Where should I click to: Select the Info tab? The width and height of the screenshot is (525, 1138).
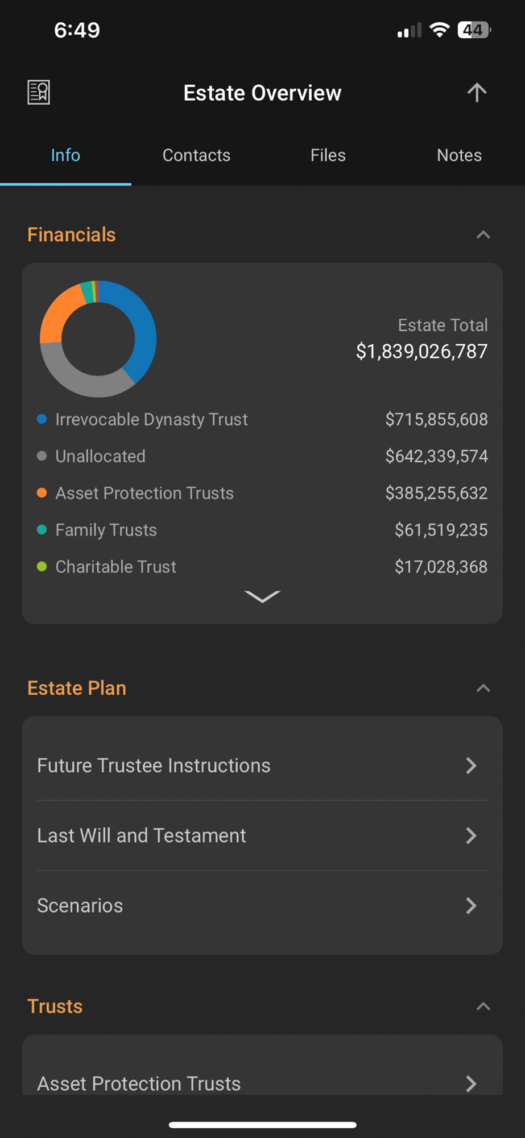pos(65,155)
